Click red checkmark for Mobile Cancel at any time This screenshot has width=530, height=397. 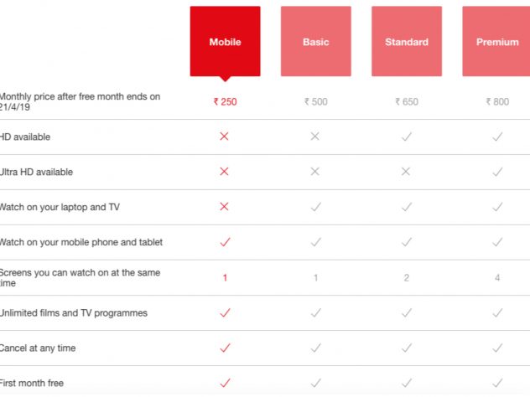click(224, 348)
